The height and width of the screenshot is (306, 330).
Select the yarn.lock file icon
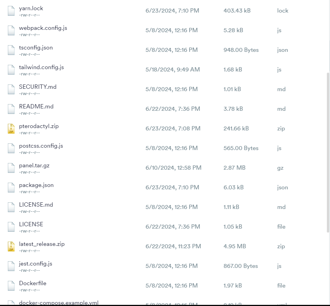[11, 11]
